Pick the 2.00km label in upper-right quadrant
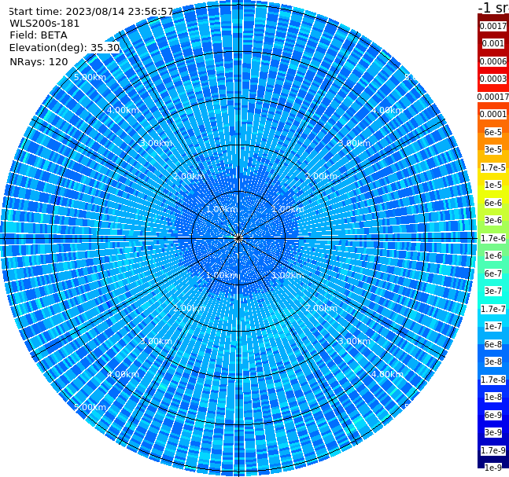 321,176
